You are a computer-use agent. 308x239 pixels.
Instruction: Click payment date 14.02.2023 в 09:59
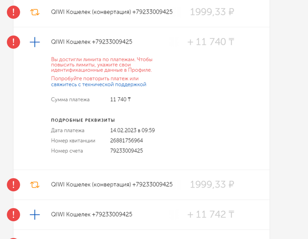pos(132,130)
